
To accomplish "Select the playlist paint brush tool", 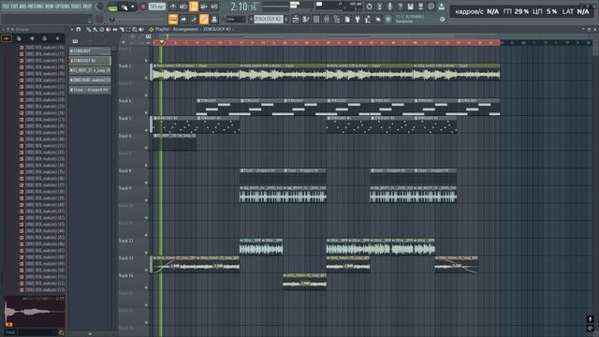I will click(95, 29).
